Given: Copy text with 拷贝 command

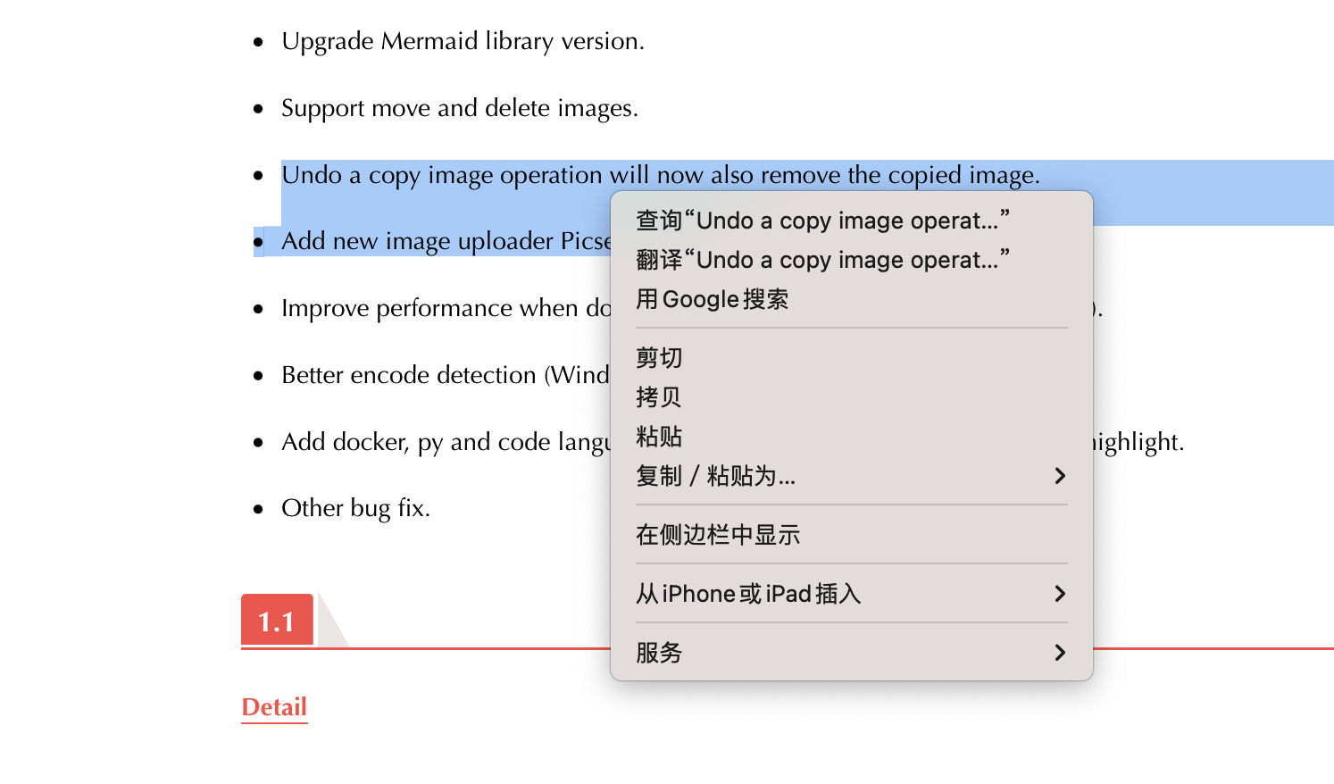Looking at the screenshot, I should tap(658, 397).
